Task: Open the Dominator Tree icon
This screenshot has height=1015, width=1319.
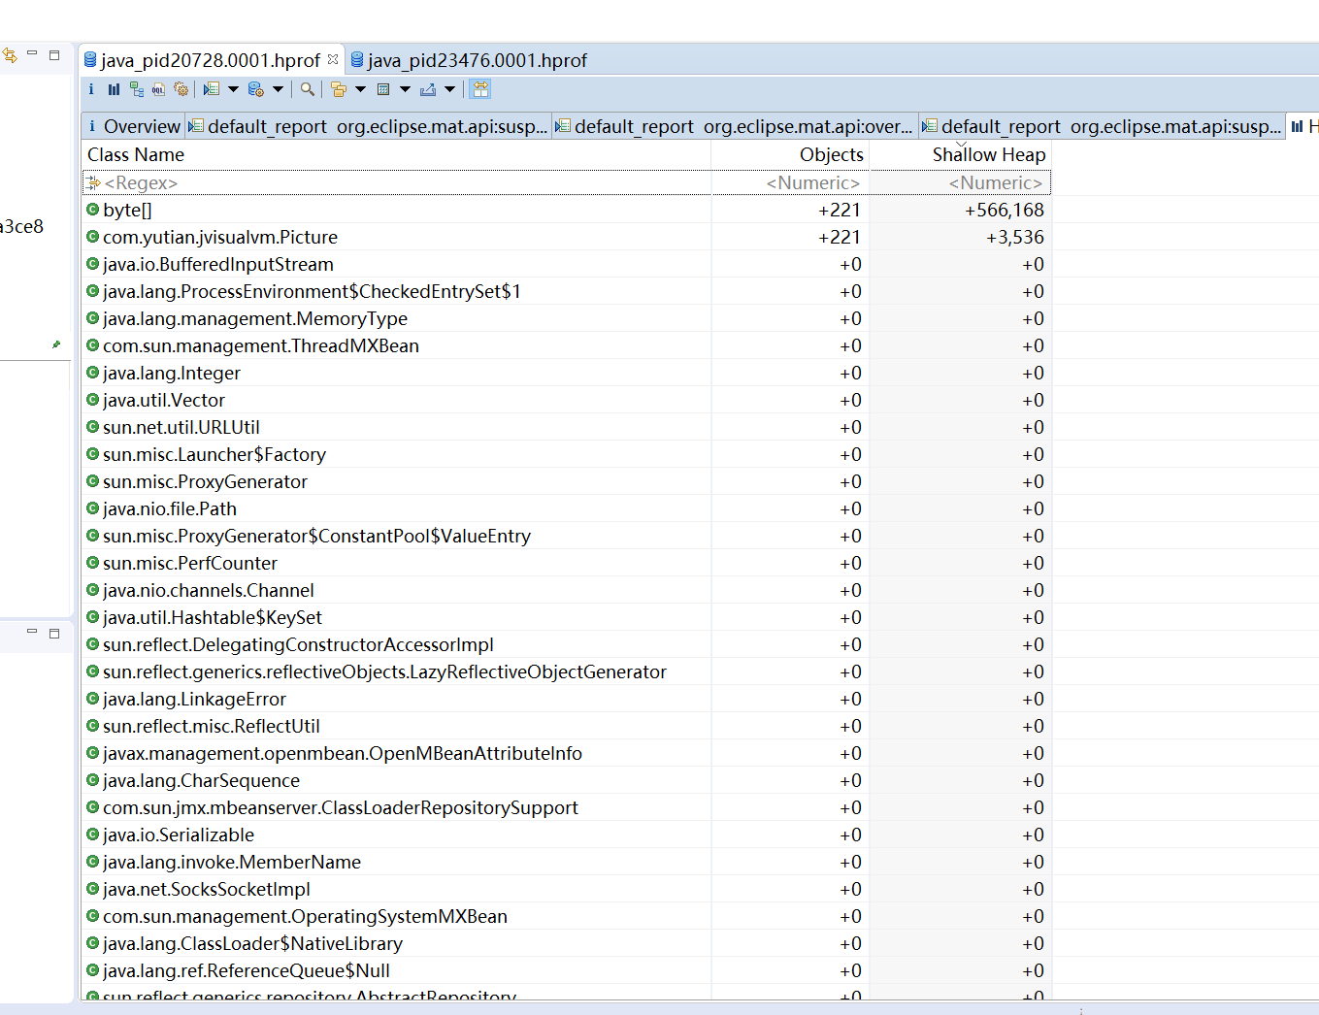Action: coord(136,89)
